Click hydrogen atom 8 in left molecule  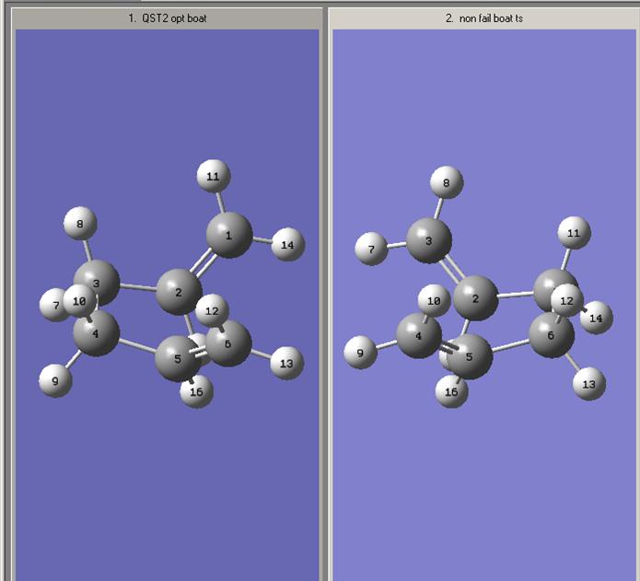tap(80, 223)
